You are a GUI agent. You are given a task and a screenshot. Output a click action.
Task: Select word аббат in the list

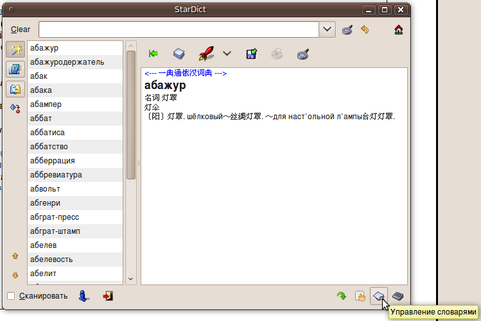coord(75,119)
